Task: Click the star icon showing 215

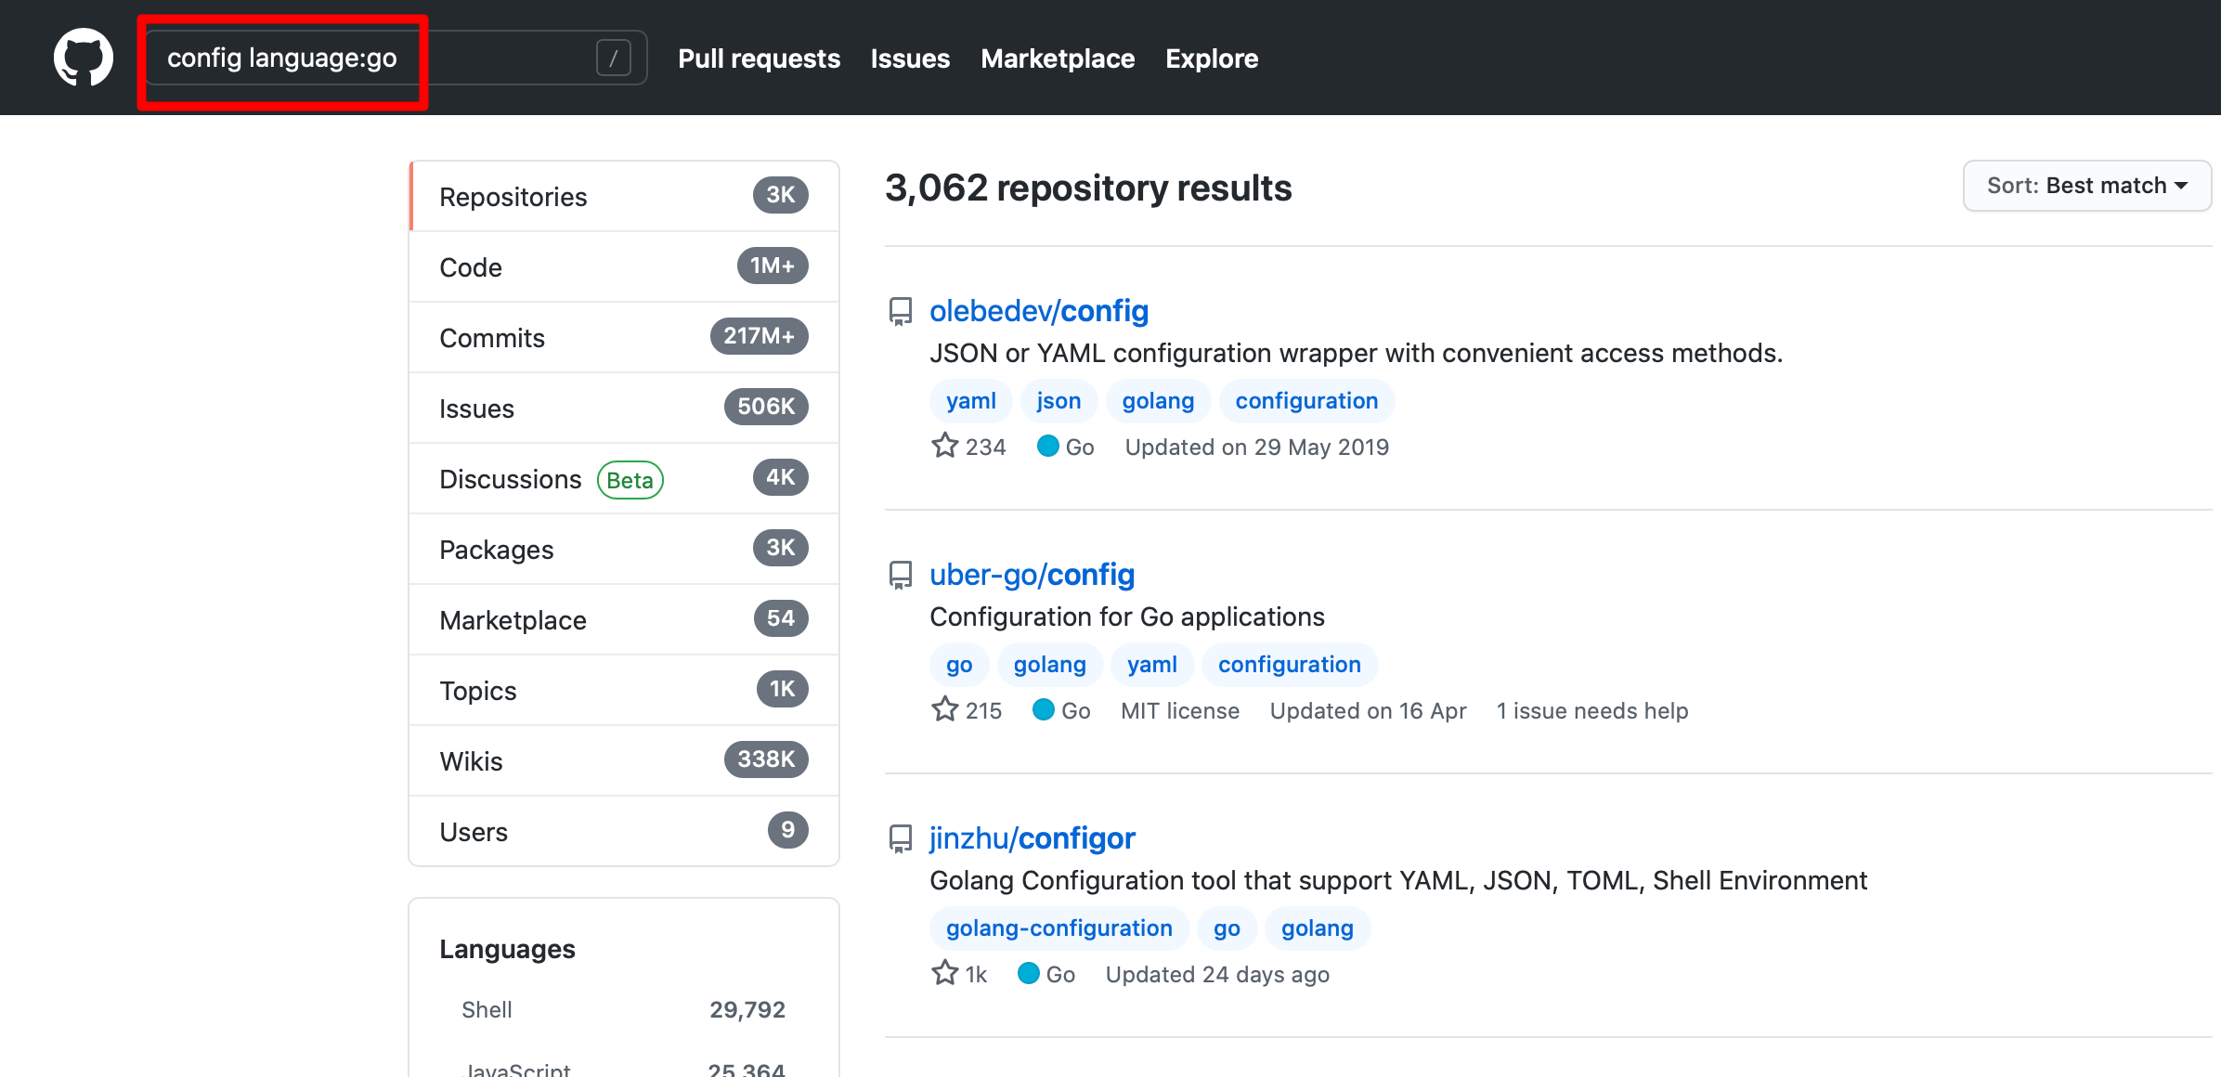Action: 945,710
